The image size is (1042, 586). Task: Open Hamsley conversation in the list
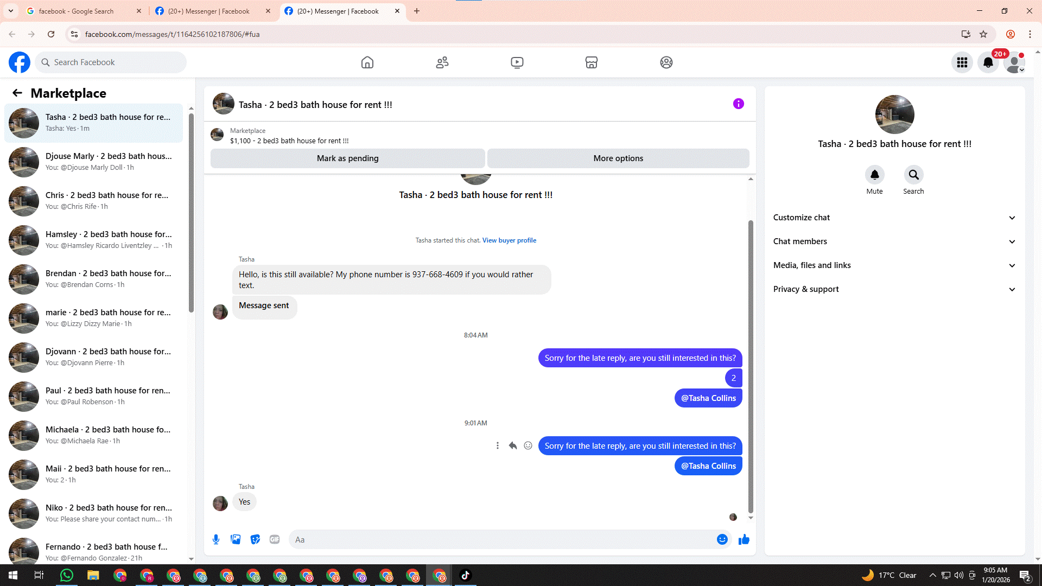point(94,240)
